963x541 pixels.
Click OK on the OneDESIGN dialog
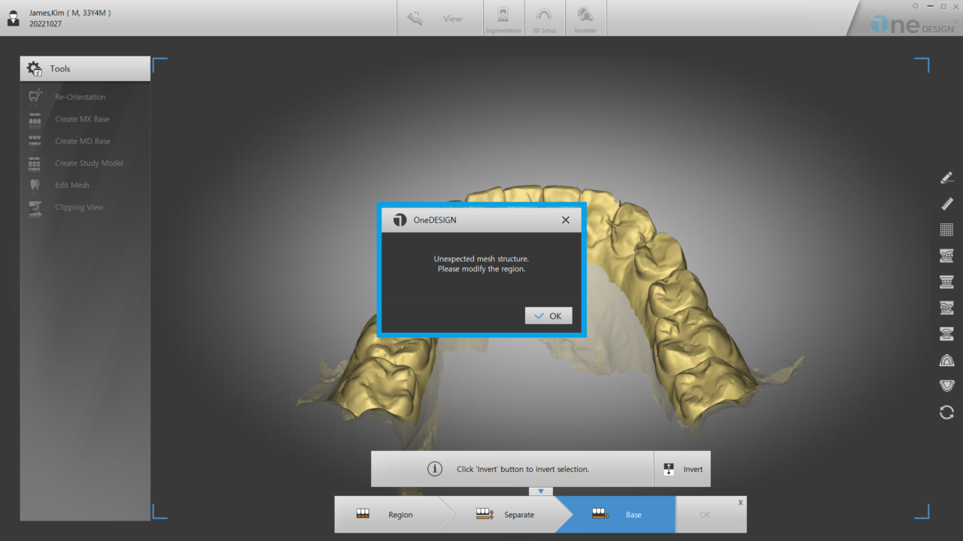click(548, 315)
